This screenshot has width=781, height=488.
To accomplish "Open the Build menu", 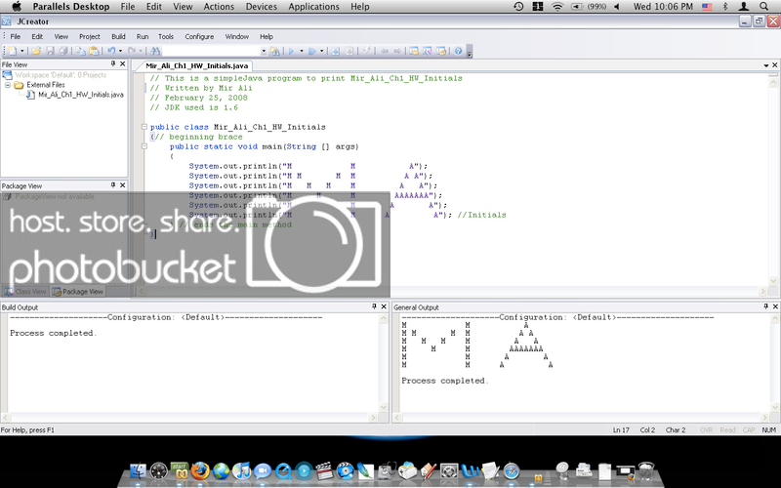I will pos(118,36).
